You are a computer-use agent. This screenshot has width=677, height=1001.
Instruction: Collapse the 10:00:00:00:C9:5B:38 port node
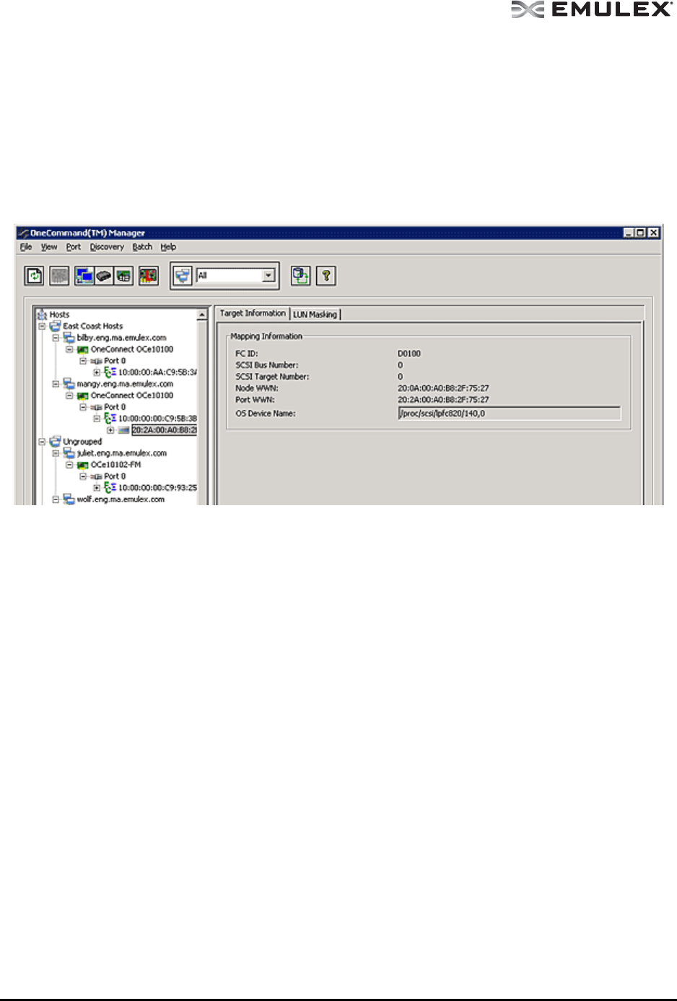point(97,419)
